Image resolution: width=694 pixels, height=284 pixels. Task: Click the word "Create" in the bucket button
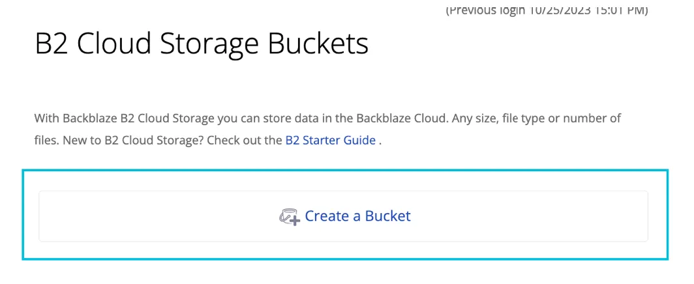[327, 216]
